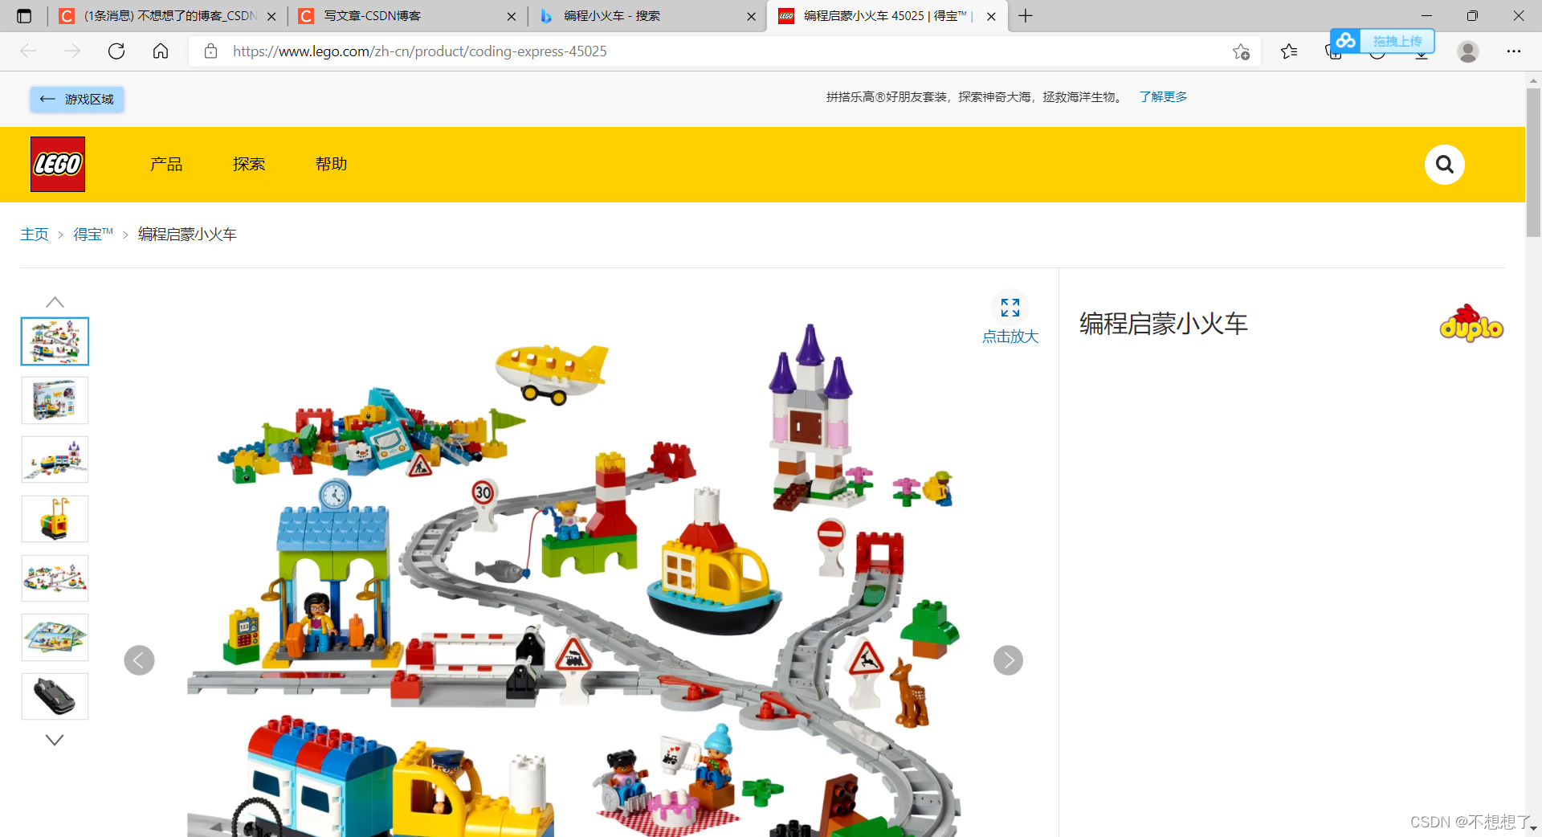Viewport: 1542px width, 837px height.
Task: Add page to favorites star icon
Action: click(1241, 51)
